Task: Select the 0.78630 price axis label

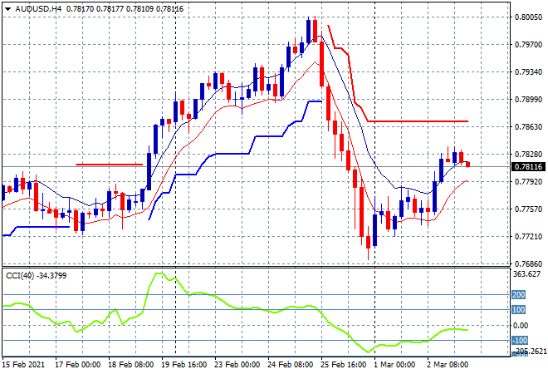Action: (528, 127)
